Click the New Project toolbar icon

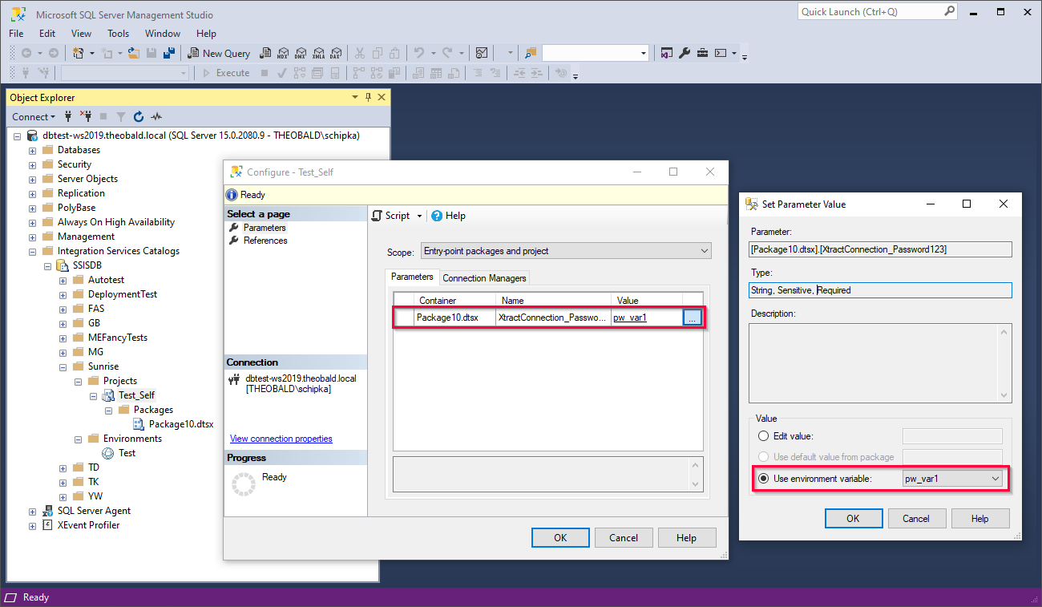point(79,53)
